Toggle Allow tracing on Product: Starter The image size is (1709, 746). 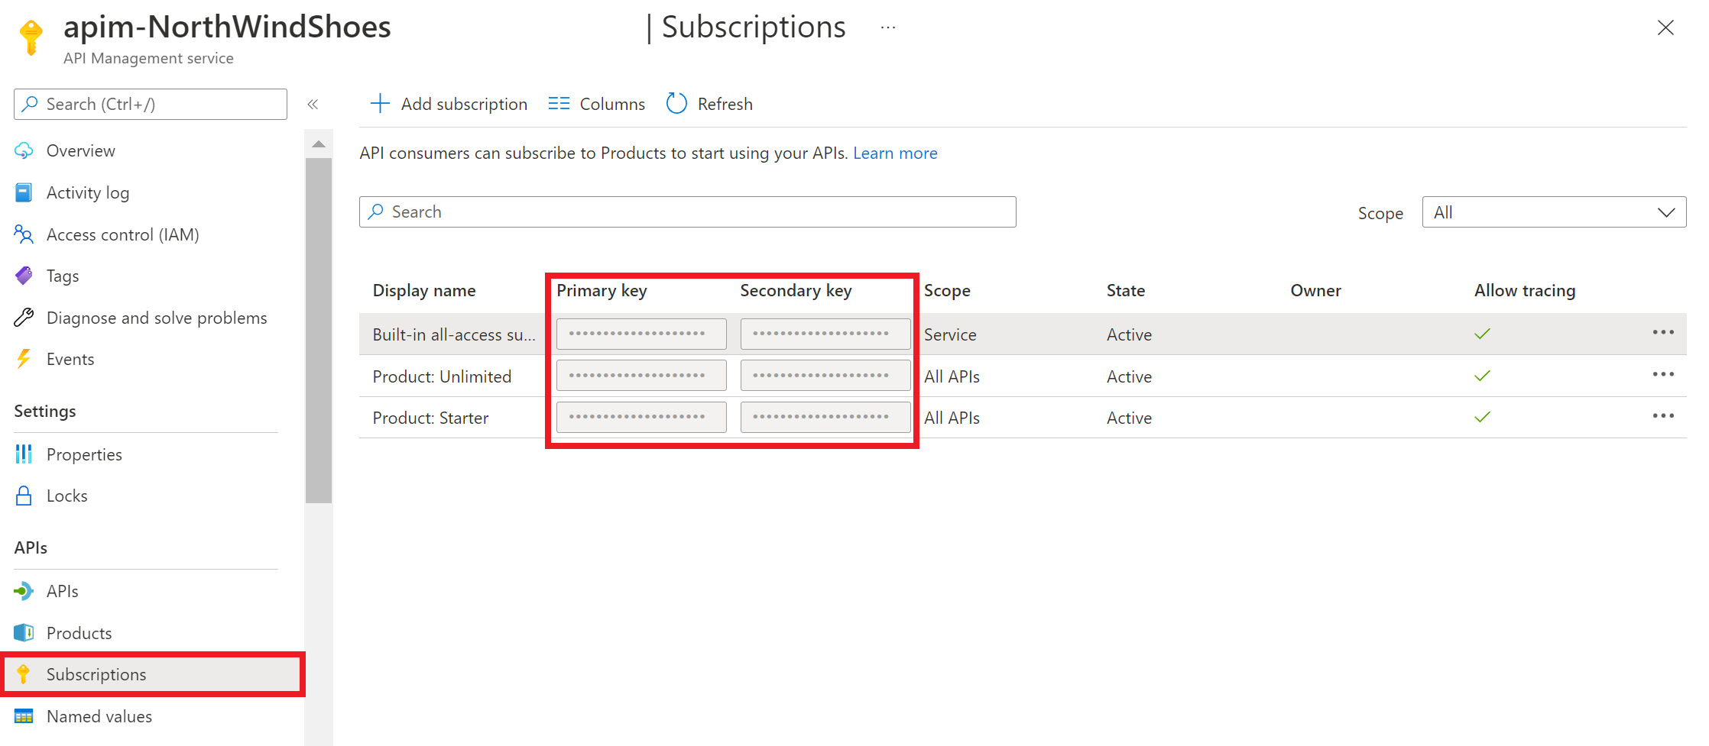coord(1482,417)
